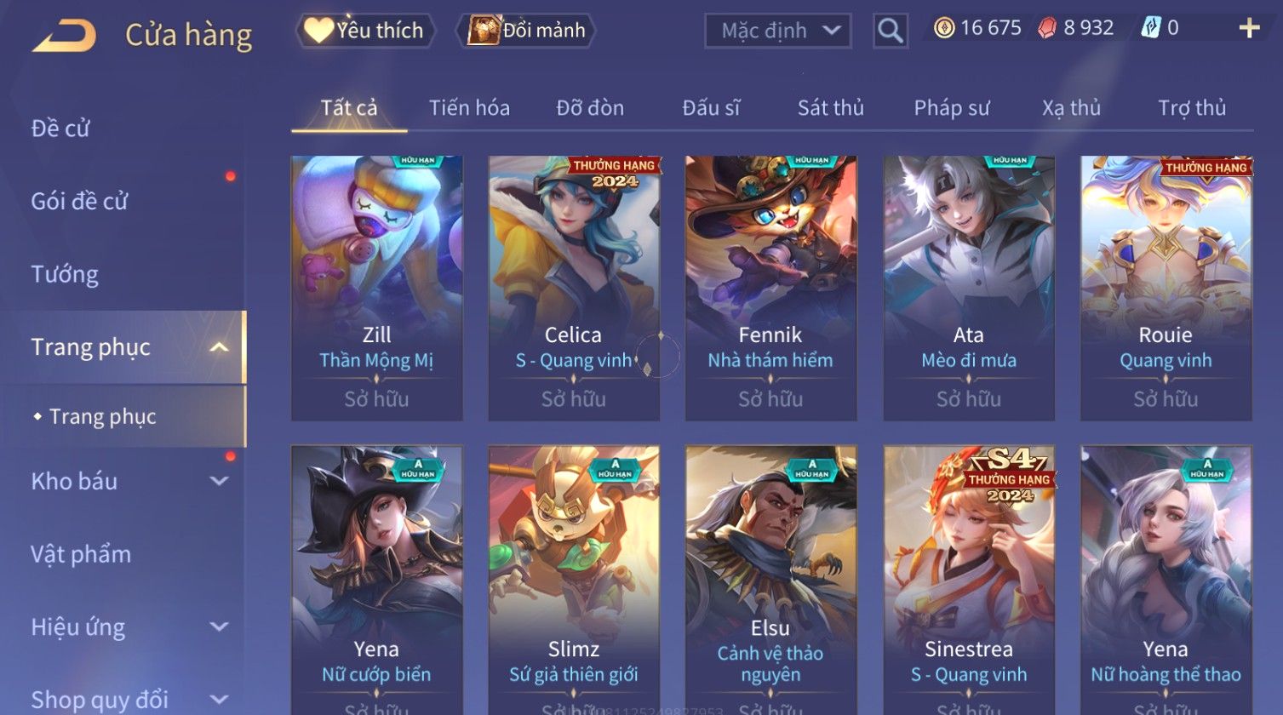Open the search magnifier icon

890,31
